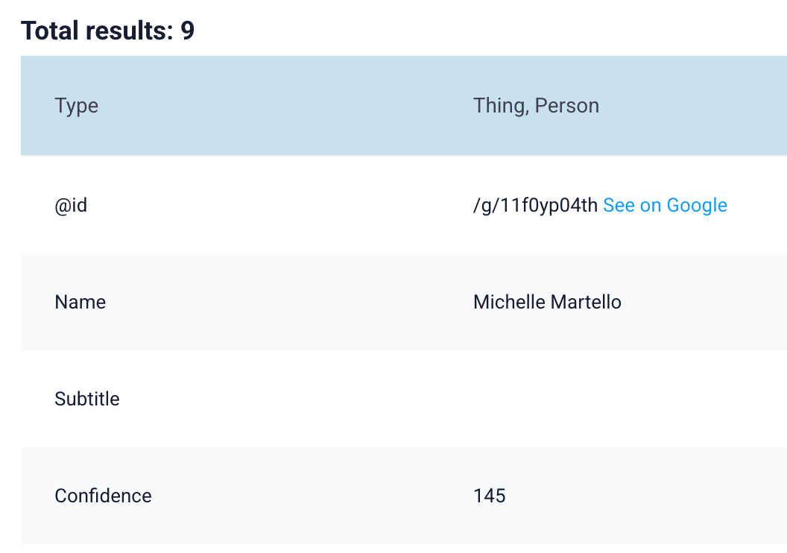Click the word "results" in the heading
787x553 pixels.
point(129,31)
